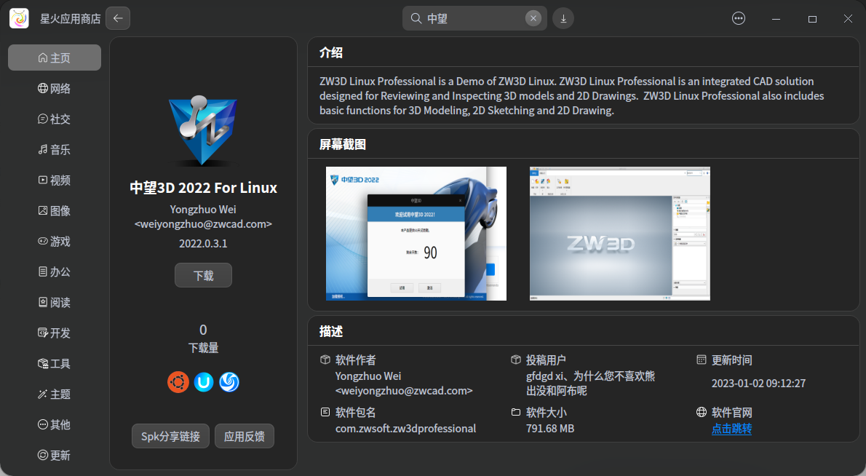Click the first ZW3D screenshot thumbnail
This screenshot has height=476, width=866.
[x=416, y=234]
